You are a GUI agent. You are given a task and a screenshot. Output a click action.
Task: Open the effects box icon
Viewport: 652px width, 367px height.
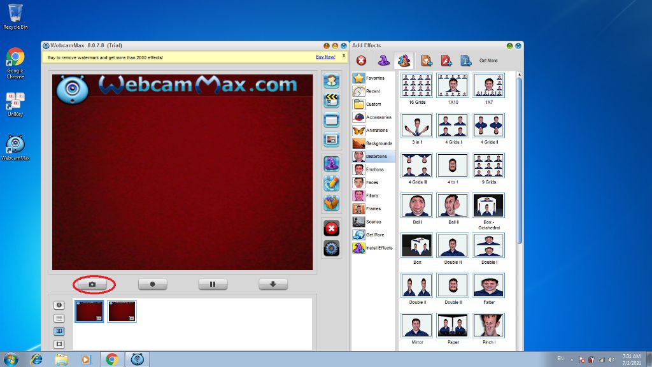tap(331, 203)
